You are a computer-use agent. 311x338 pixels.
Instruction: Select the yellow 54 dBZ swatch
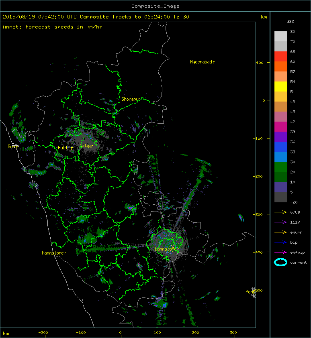coord(280,86)
